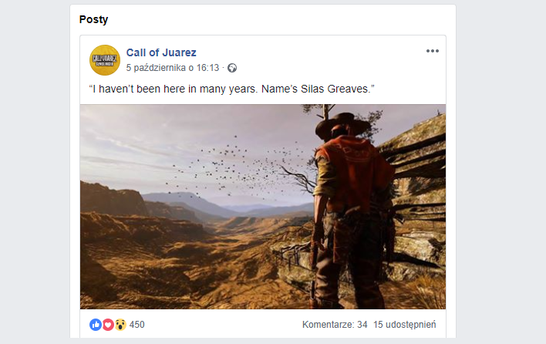Click the Posty section heading
The image size is (546, 344).
click(x=93, y=19)
